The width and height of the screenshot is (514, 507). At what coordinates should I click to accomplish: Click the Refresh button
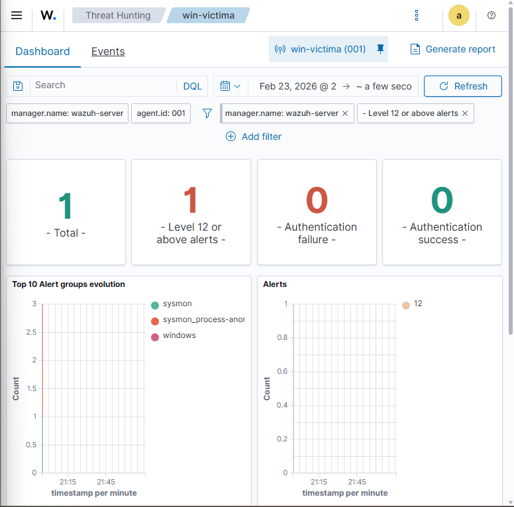click(x=463, y=86)
